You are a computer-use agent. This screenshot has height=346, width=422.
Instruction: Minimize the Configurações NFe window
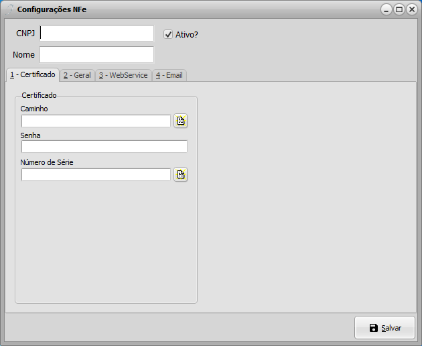[x=386, y=9]
